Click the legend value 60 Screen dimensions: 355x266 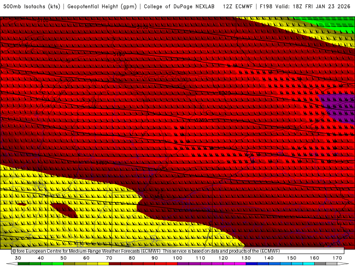coord(86,258)
